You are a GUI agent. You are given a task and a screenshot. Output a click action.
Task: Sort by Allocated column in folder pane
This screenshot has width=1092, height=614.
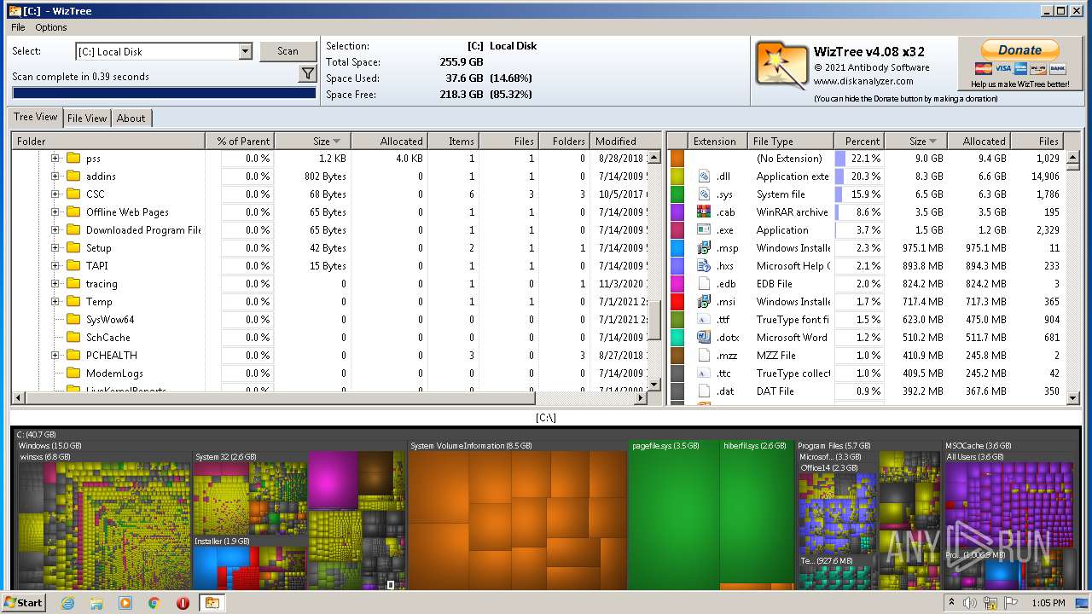point(389,141)
